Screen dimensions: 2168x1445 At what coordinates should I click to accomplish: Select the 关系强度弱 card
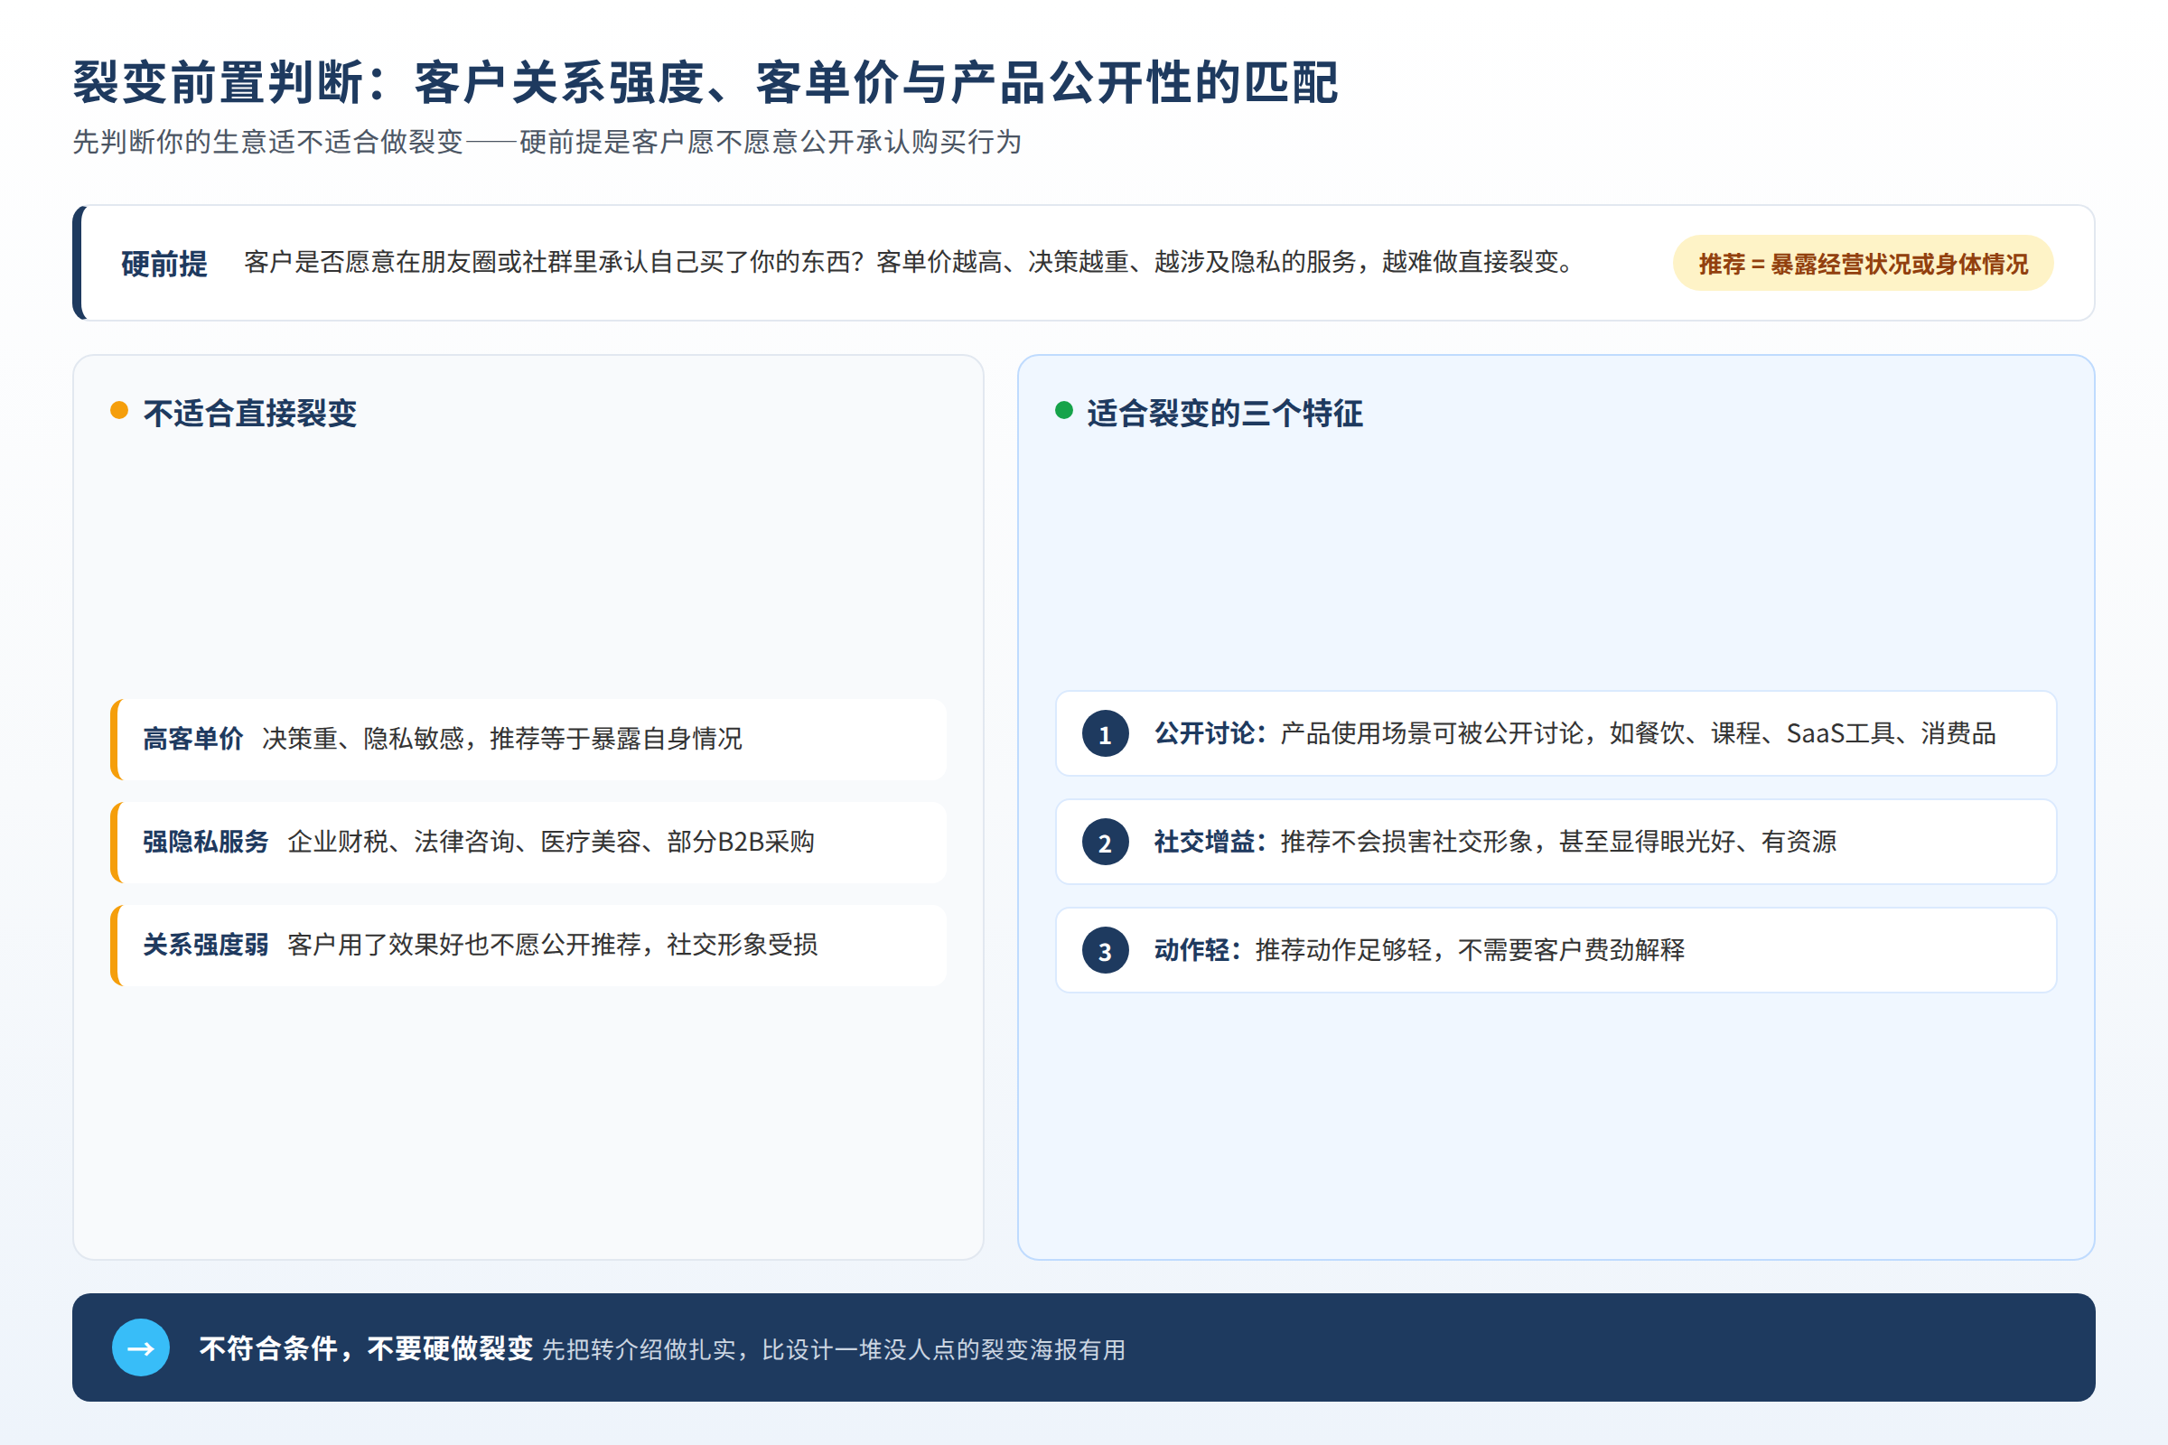click(528, 946)
